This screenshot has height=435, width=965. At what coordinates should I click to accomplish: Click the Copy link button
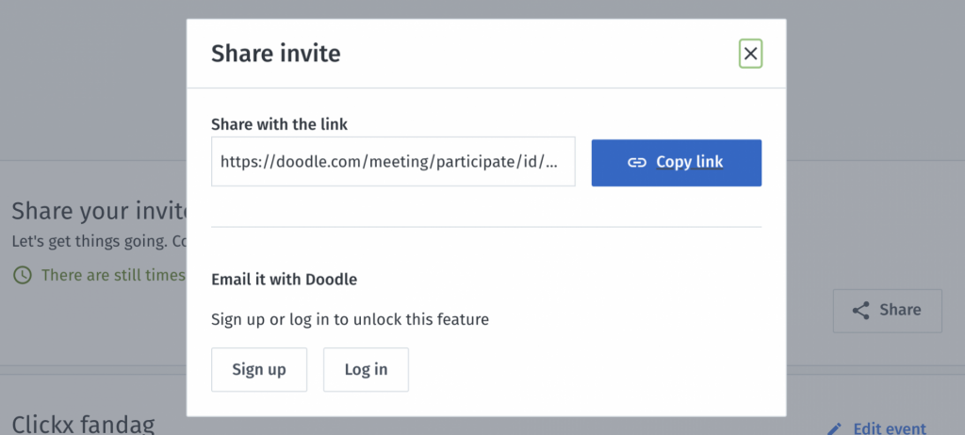coord(677,163)
